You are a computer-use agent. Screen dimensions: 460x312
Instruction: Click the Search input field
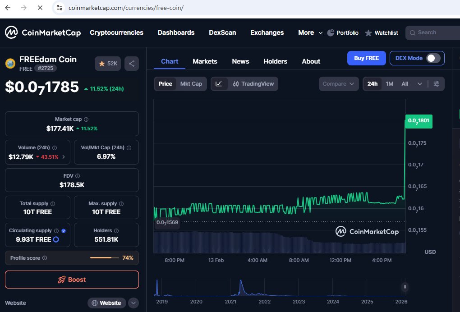coord(433,32)
